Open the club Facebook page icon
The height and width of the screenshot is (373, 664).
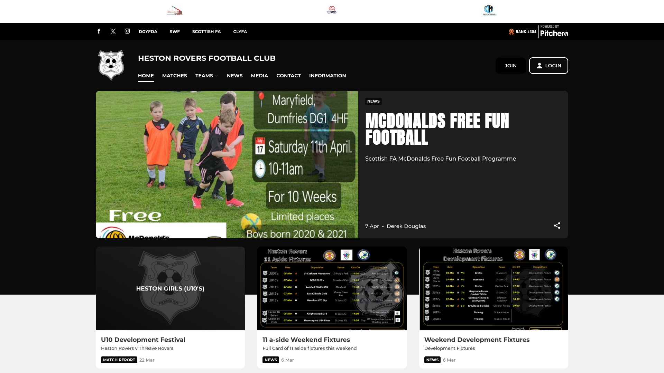(x=99, y=31)
